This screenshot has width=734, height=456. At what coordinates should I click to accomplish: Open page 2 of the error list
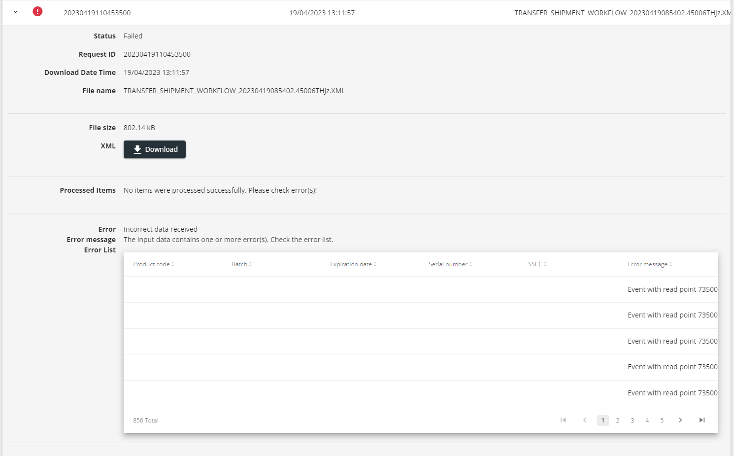[x=617, y=420]
